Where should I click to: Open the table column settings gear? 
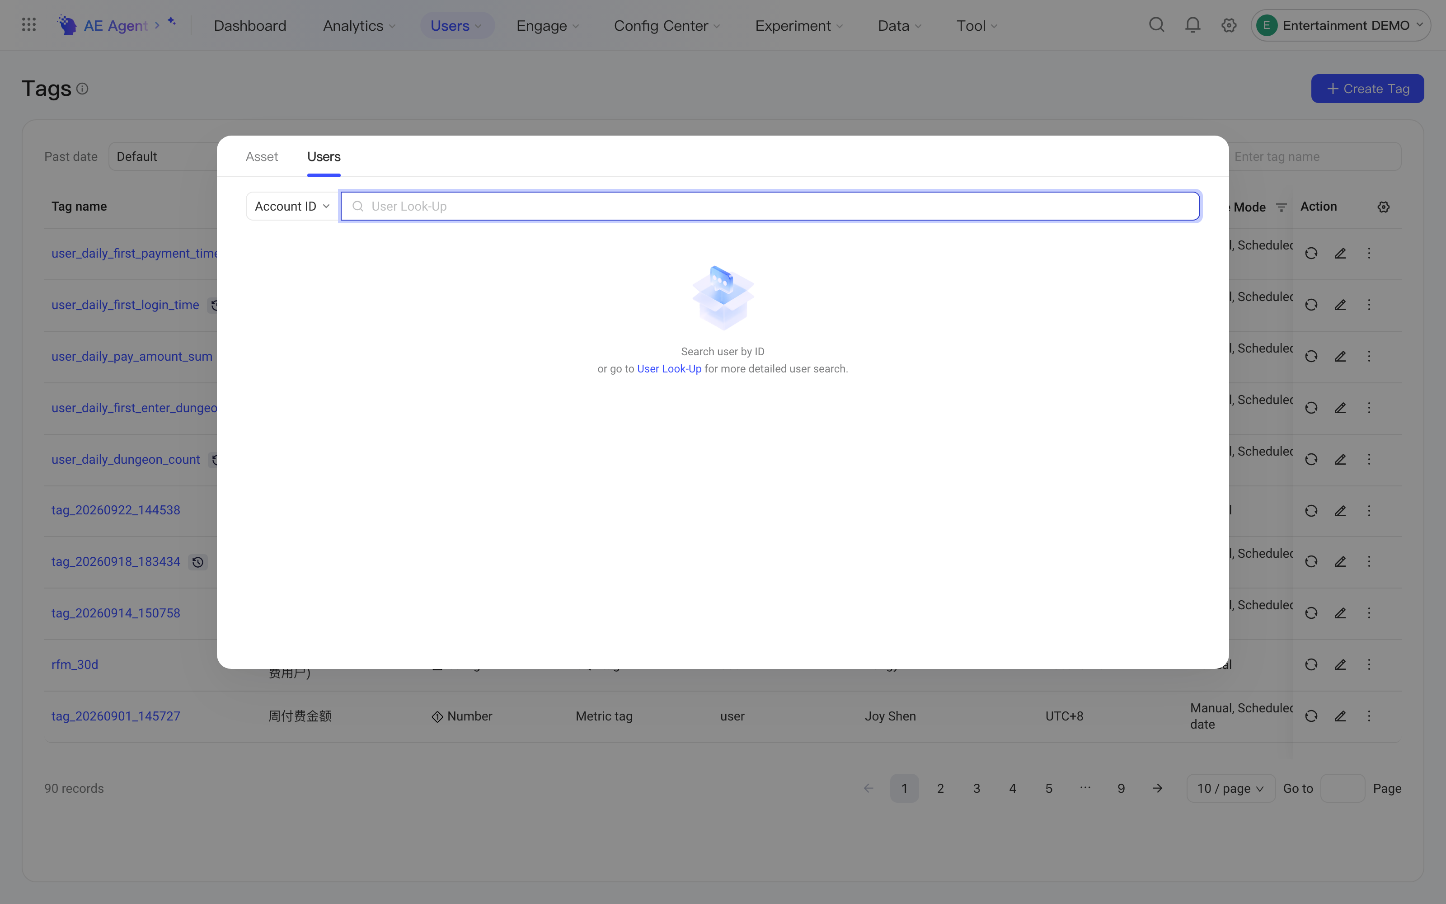(x=1383, y=207)
